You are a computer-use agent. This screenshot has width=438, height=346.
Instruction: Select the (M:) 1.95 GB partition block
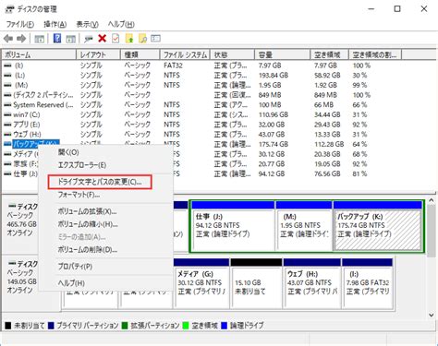(x=304, y=226)
